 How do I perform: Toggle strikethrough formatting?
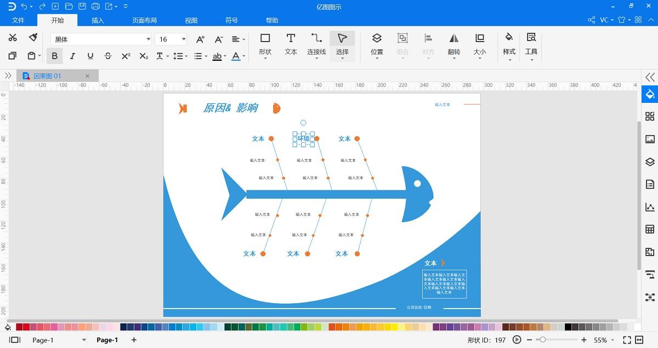coord(108,56)
